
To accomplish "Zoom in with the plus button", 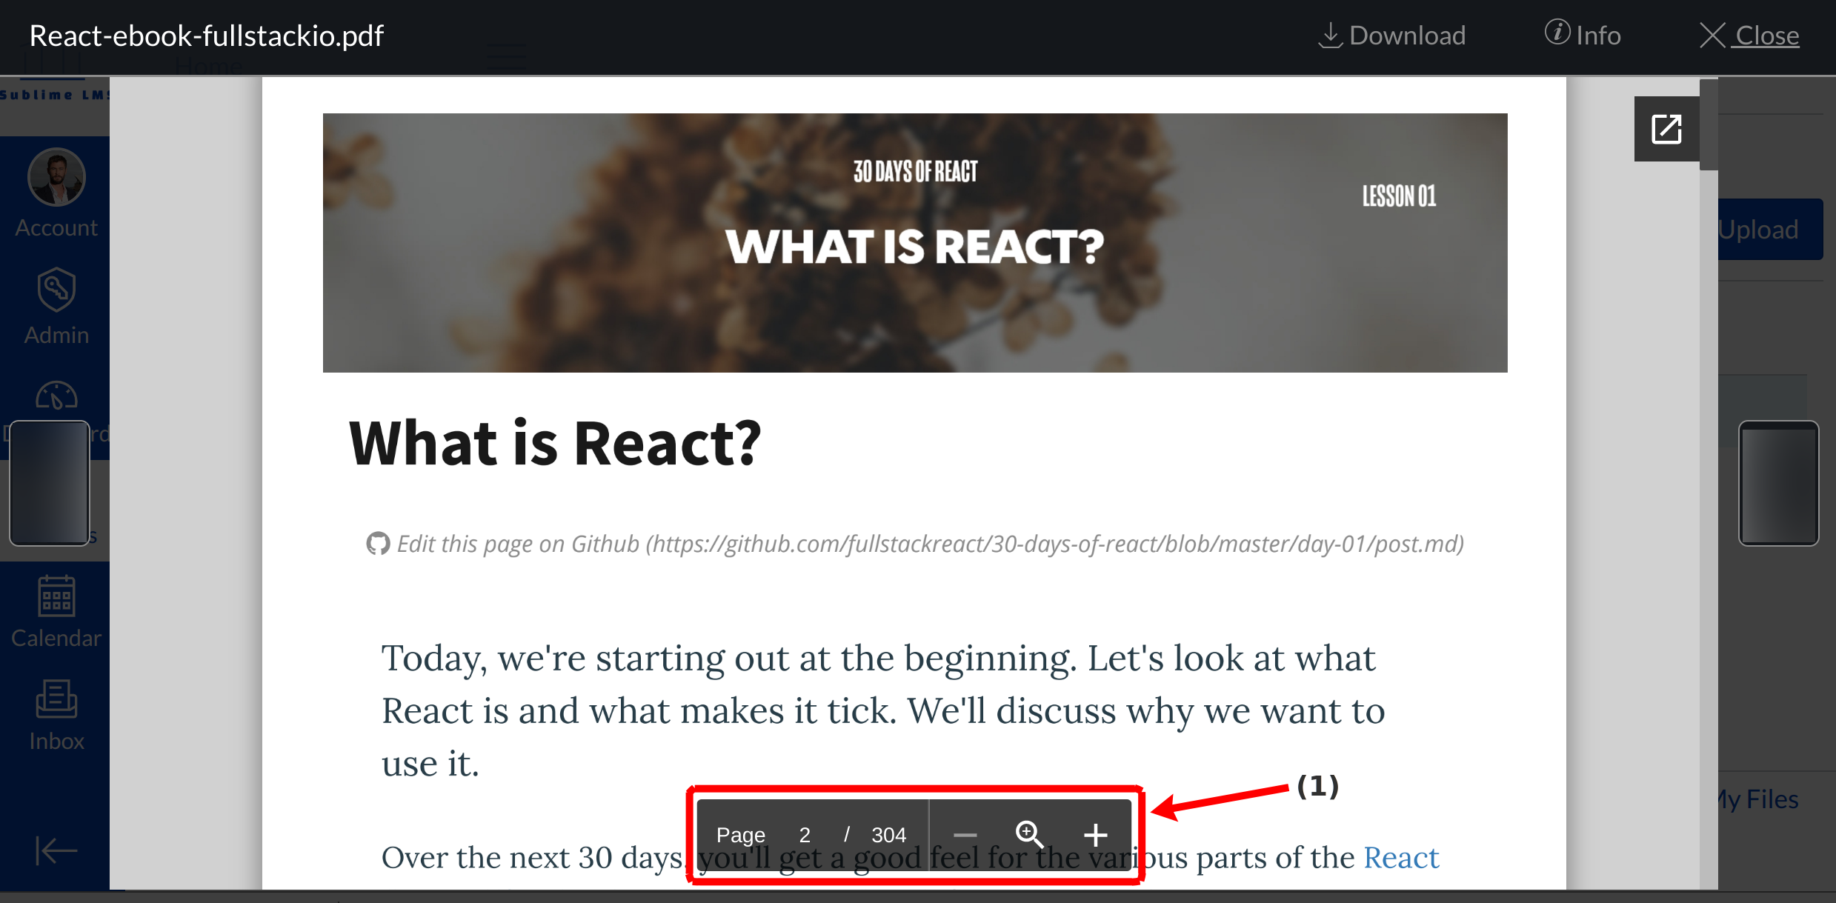I will pos(1095,835).
